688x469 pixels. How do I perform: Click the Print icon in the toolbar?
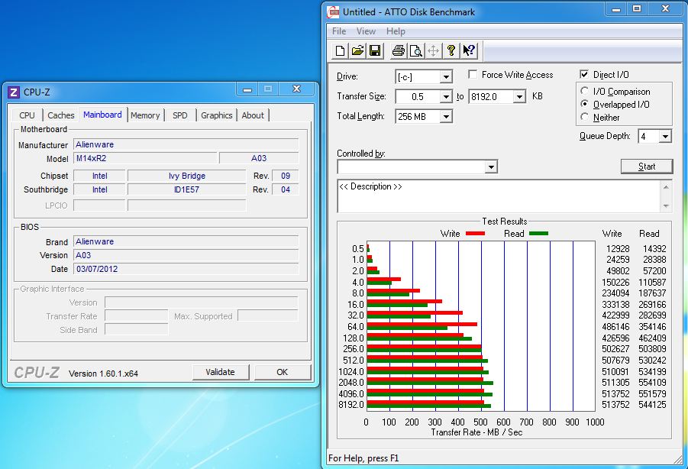point(398,51)
